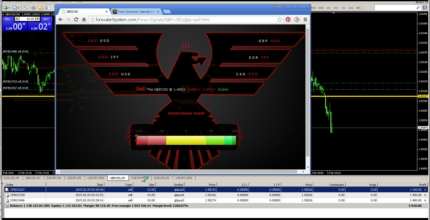Select the H4 timeframe button
Image resolution: width=430 pixels, height=220 pixels.
(336, 8)
